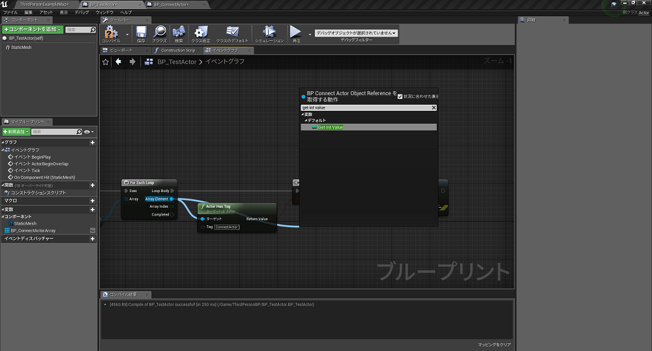This screenshot has height=351, width=652.
Task: Open the ウィンドウ menu
Action: (x=104, y=12)
